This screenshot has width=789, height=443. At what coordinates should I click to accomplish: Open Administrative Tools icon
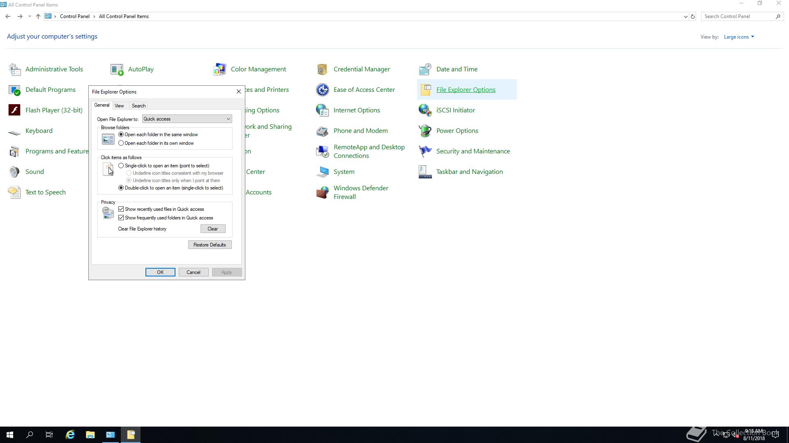[14, 69]
